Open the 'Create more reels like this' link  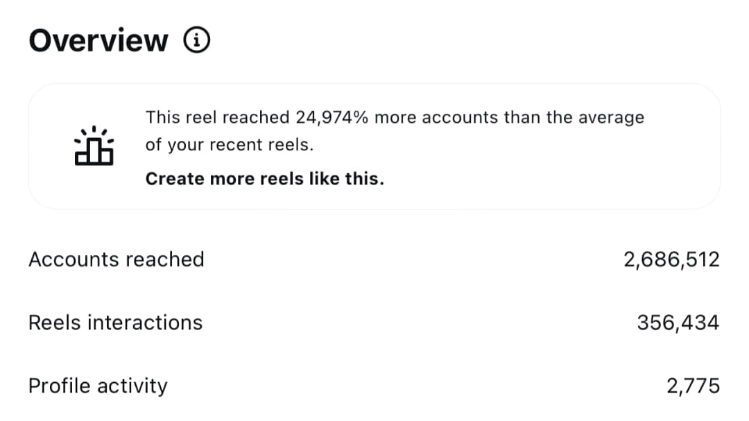point(264,179)
